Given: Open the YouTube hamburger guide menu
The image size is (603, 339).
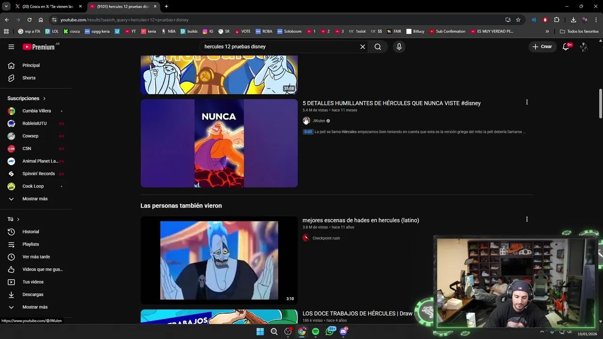Looking at the screenshot, I should coord(11,47).
